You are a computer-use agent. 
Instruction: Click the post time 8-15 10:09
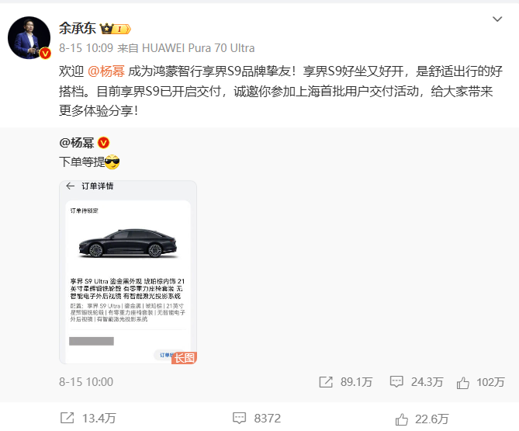pos(86,48)
